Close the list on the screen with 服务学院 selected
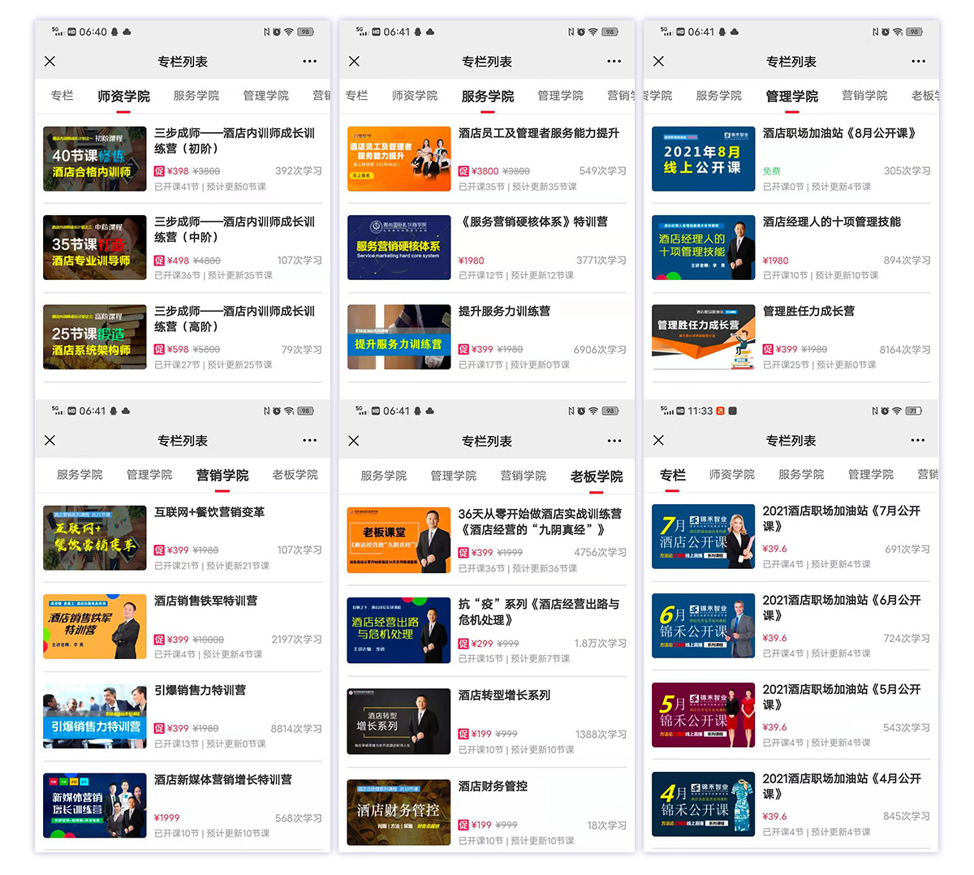 coord(354,62)
